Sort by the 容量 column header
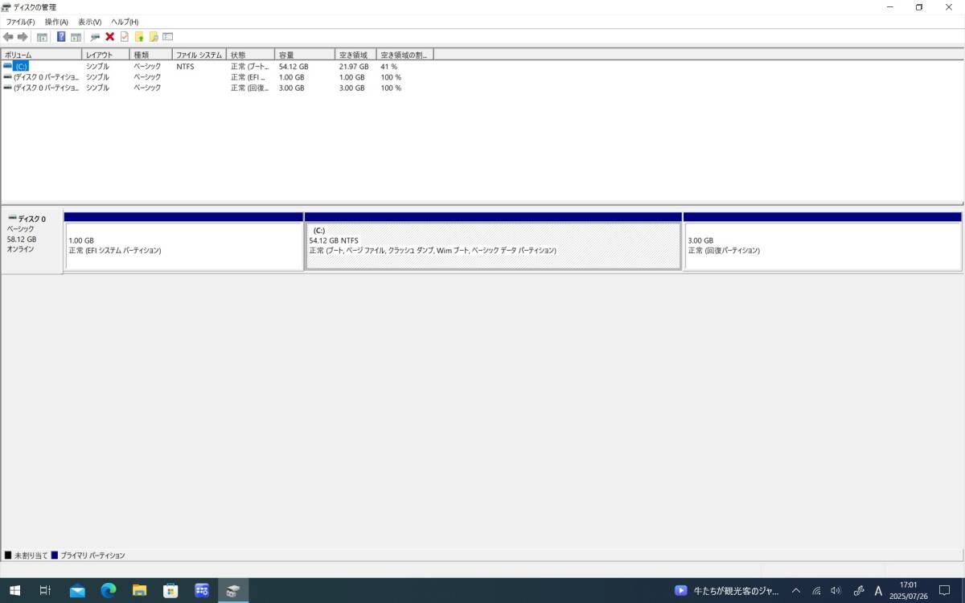The image size is (965, 603). point(305,55)
